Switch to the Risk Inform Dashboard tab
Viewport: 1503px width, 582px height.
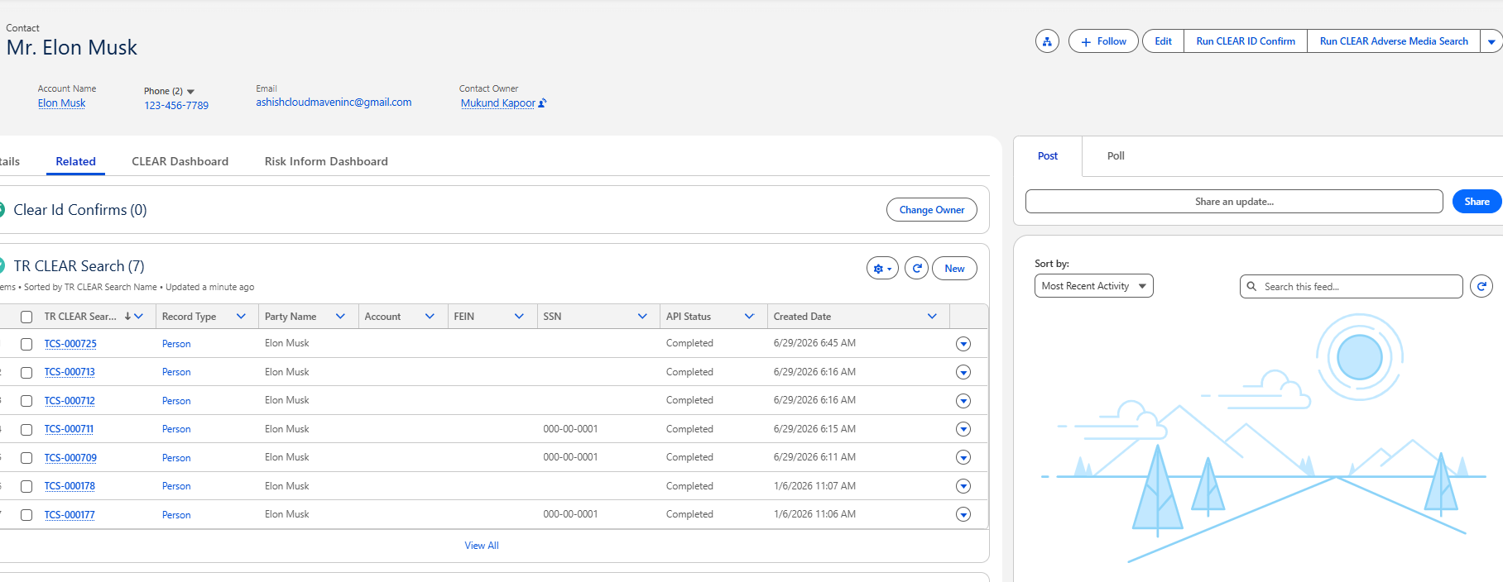click(x=326, y=161)
